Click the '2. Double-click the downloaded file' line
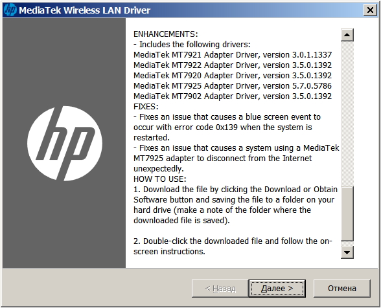Screen dimensions: 381x308 click(x=233, y=241)
